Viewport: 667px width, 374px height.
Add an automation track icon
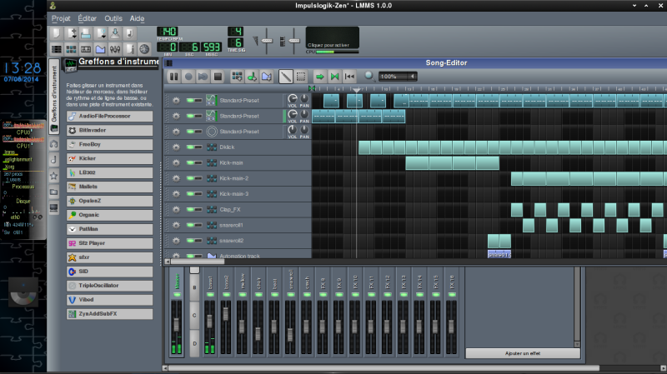pyautogui.click(x=266, y=77)
